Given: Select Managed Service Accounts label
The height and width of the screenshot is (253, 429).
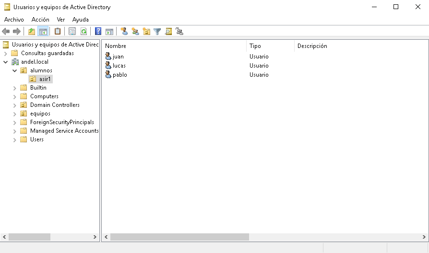Looking at the screenshot, I should [x=64, y=131].
